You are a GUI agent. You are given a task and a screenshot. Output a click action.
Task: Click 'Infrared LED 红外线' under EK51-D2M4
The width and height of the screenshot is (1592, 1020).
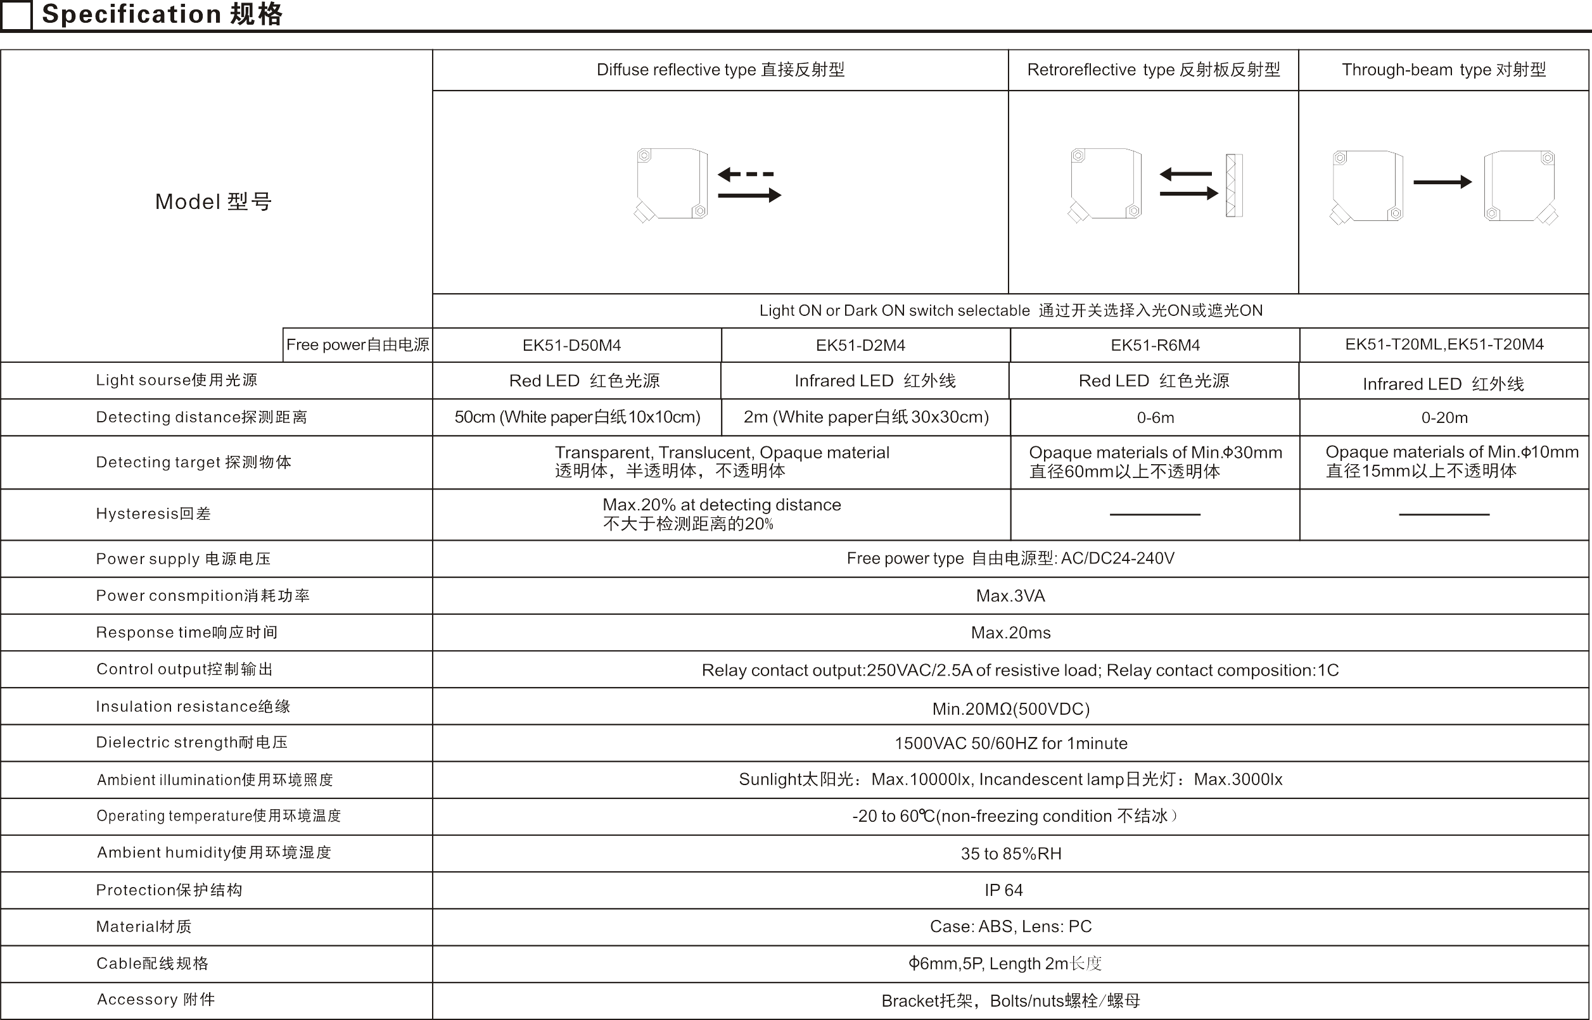coord(875,381)
